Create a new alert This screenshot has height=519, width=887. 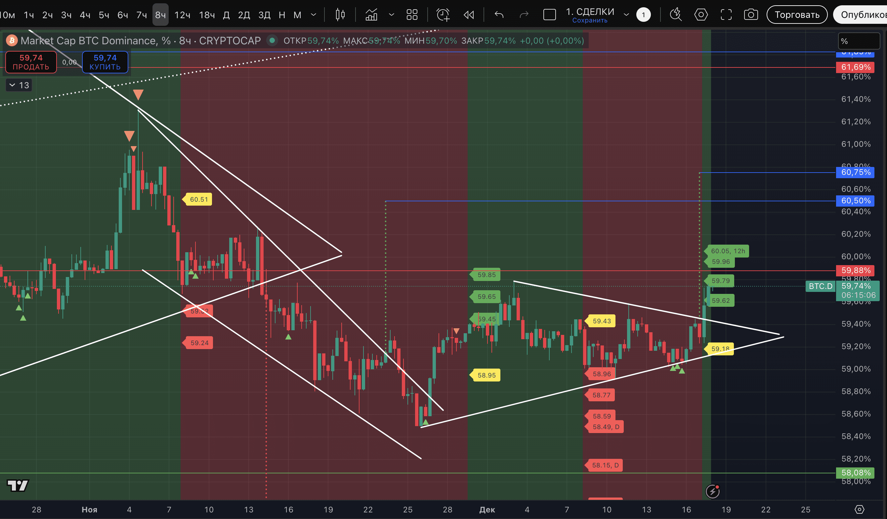click(443, 15)
